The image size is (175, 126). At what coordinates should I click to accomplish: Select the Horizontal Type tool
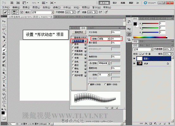(x=4, y=82)
